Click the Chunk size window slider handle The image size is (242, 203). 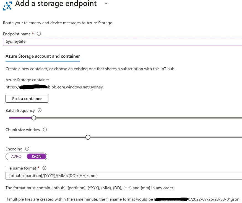pyautogui.click(x=88, y=137)
